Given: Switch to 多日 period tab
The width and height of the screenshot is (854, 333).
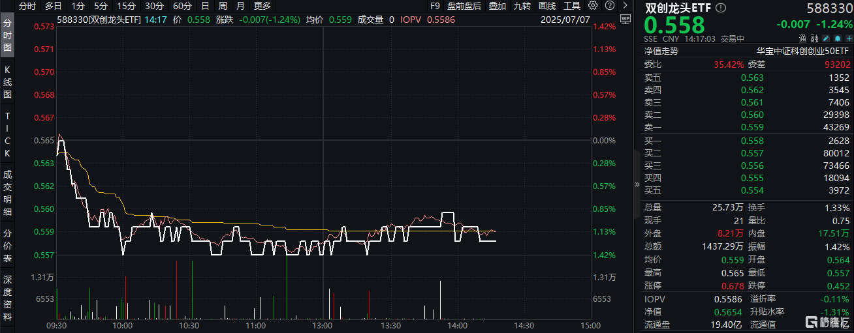Looking at the screenshot, I should click(54, 6).
